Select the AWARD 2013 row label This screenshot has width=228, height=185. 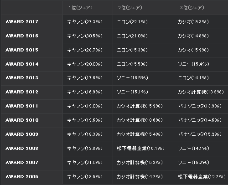coord(22,78)
